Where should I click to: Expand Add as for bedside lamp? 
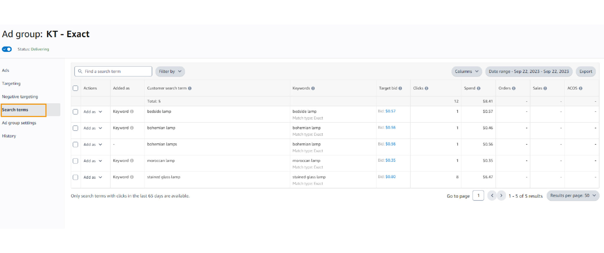tap(93, 112)
